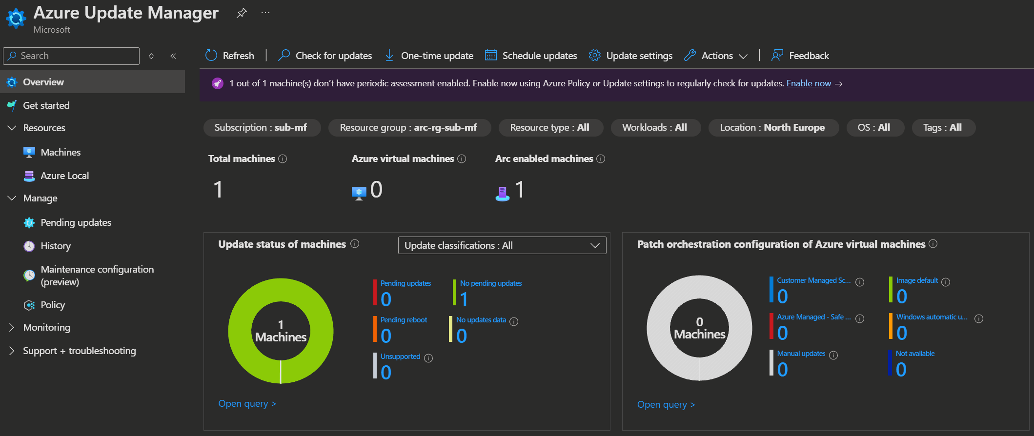Click the Azure Update Manager gear logo

tap(16, 19)
